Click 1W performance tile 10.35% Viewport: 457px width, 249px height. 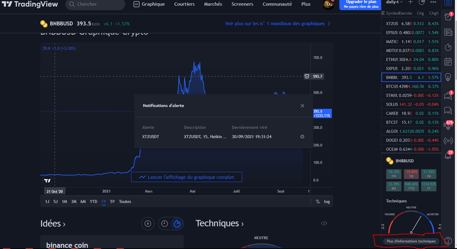pos(394,174)
